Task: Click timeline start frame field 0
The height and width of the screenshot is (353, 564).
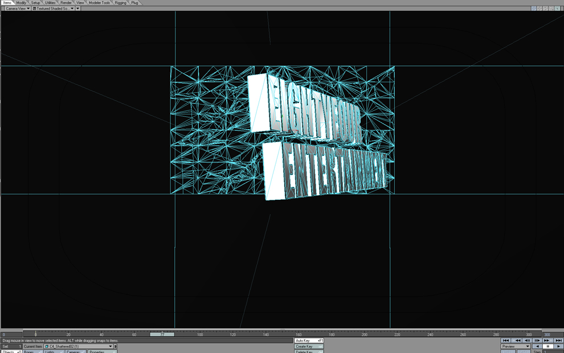Action: (x=12, y=334)
